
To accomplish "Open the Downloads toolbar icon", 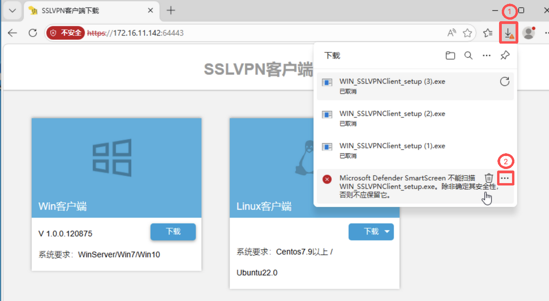I will pyautogui.click(x=508, y=33).
